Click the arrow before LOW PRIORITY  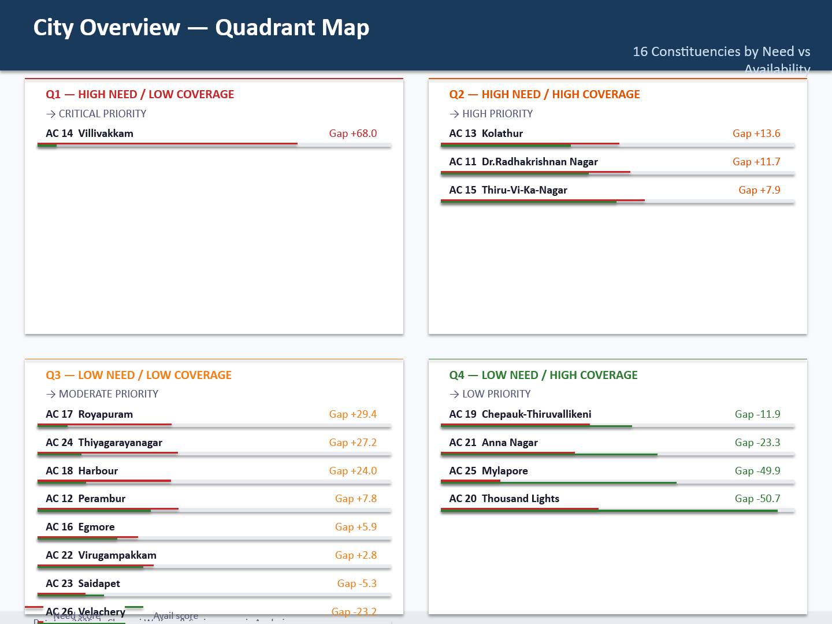pyautogui.click(x=454, y=395)
